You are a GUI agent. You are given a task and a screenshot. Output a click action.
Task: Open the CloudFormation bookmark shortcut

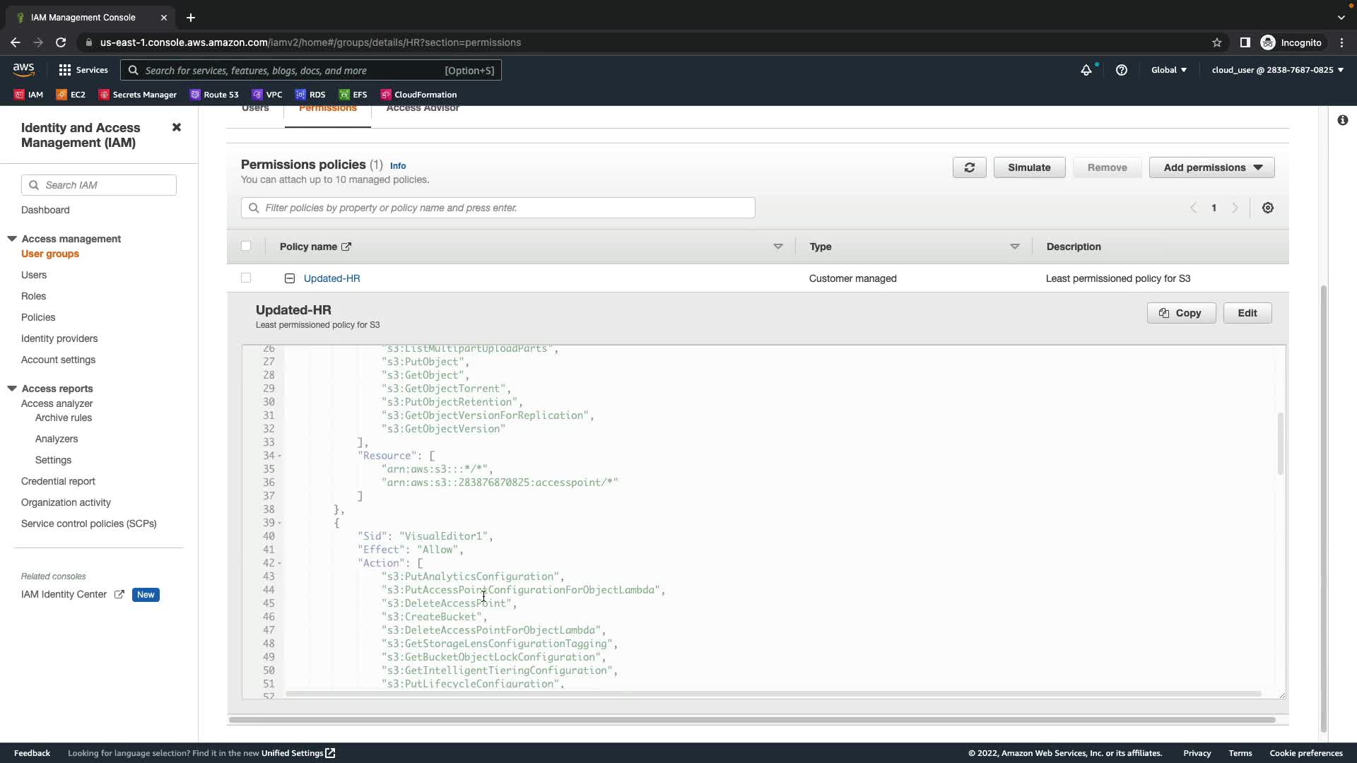(418, 95)
